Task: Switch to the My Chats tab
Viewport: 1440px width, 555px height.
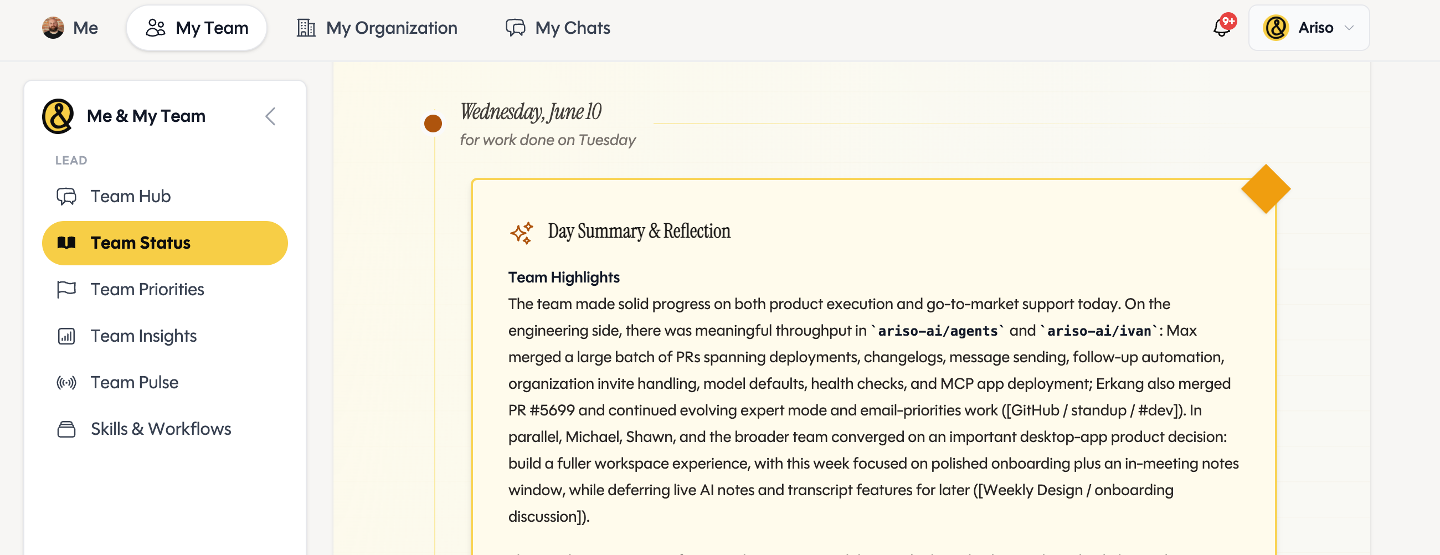Action: pyautogui.click(x=558, y=27)
